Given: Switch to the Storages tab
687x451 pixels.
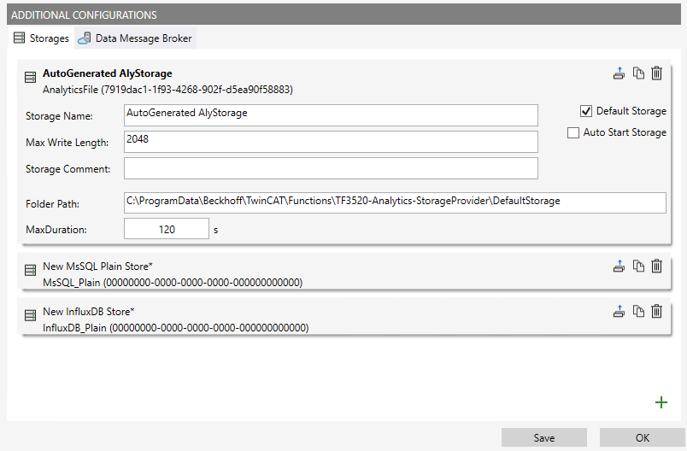Looking at the screenshot, I should click(x=41, y=38).
